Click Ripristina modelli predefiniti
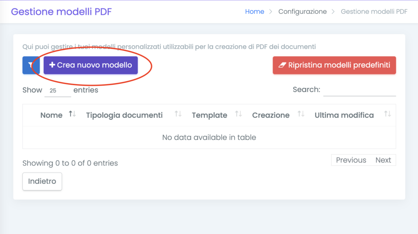The image size is (418, 234). (334, 65)
